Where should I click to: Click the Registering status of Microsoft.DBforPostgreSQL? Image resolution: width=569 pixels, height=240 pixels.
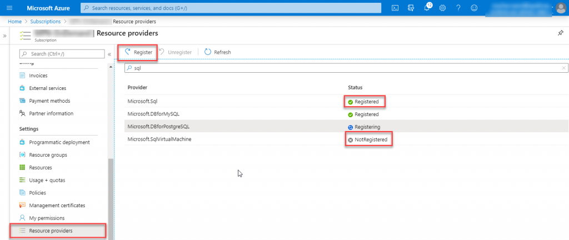pyautogui.click(x=364, y=127)
